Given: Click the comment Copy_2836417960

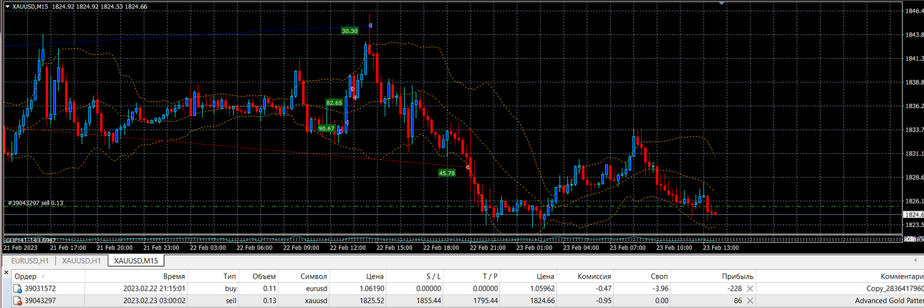Looking at the screenshot, I should pos(894,289).
